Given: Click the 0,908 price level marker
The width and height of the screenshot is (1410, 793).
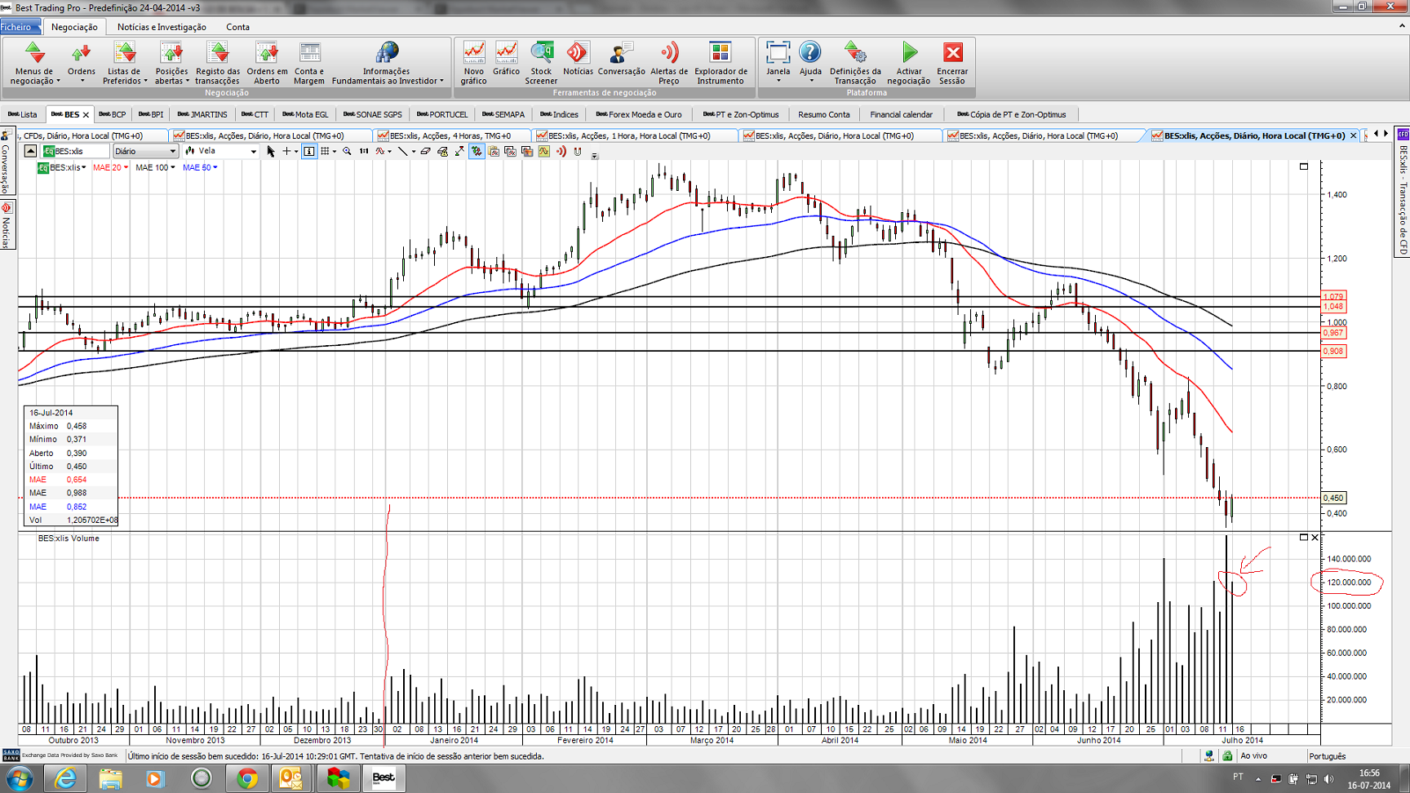Looking at the screenshot, I should coord(1333,351).
